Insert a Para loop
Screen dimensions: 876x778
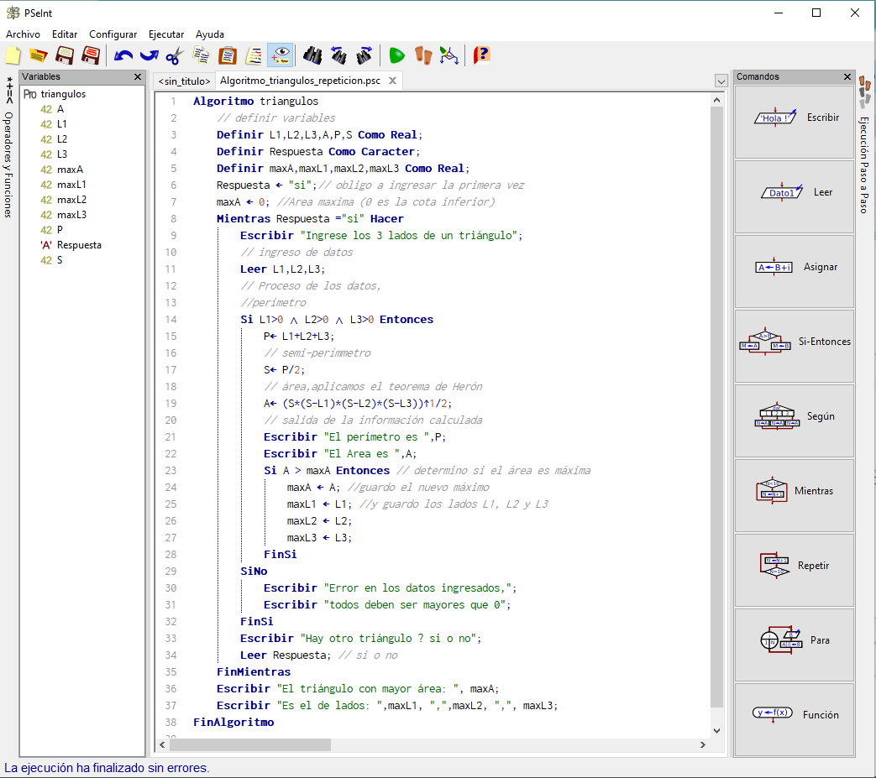pyautogui.click(x=795, y=645)
